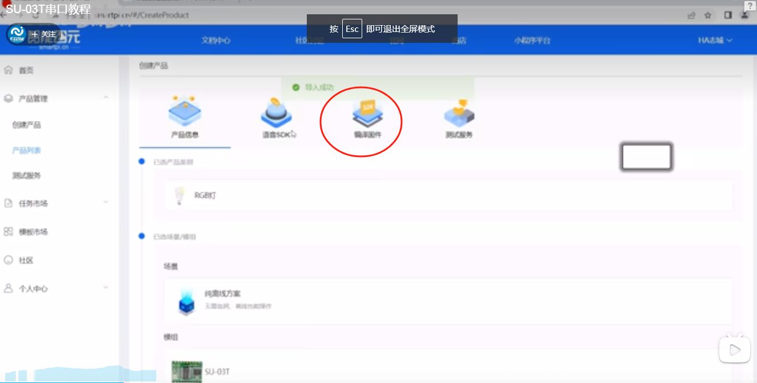Click the 关注 follow button
Screen dimensions: 757x383
coord(45,34)
